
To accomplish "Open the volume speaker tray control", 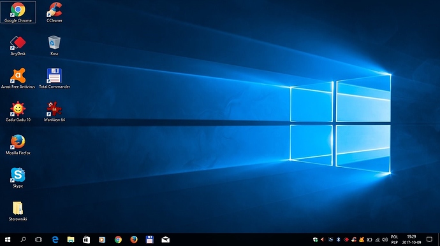I will click(385, 240).
